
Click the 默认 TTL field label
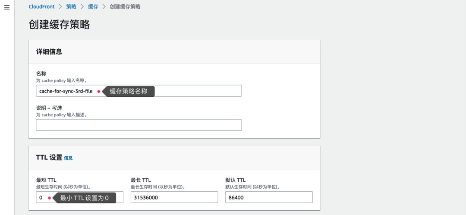pos(235,180)
